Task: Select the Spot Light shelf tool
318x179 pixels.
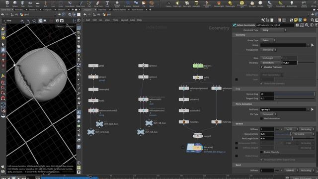Action: coord(187,3)
